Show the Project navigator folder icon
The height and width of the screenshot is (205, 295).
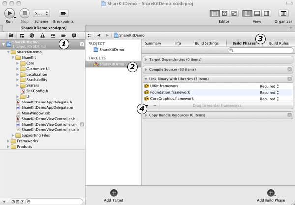point(11,35)
